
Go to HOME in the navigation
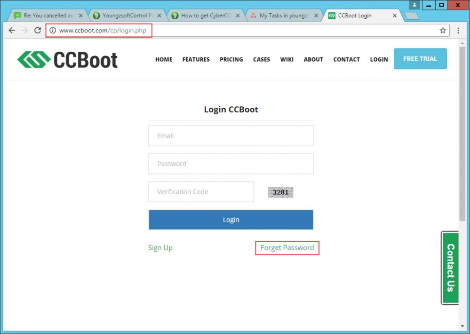[164, 59]
